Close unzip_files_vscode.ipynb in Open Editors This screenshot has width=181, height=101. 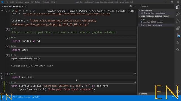142,13
